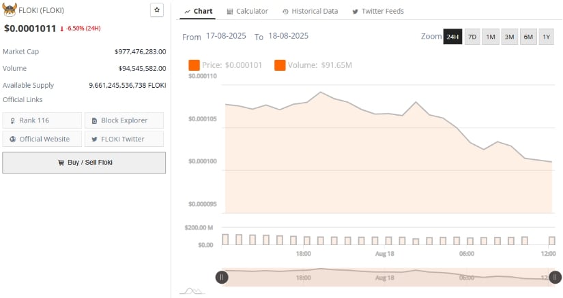Click the volume value $94,545,582.00
Viewport: 563px width, 298px height.
tap(142, 69)
